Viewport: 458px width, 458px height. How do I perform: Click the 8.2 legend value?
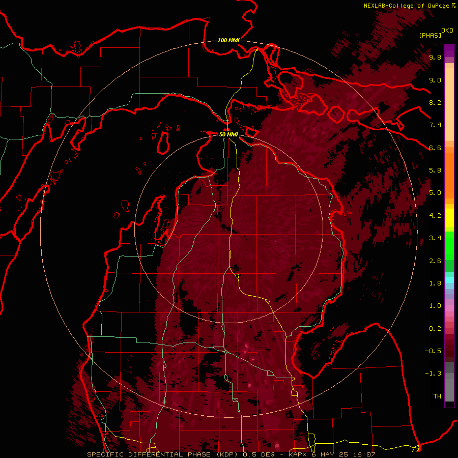(x=435, y=103)
